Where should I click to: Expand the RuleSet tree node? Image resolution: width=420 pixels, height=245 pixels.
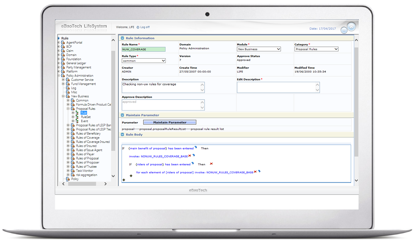pos(73,117)
